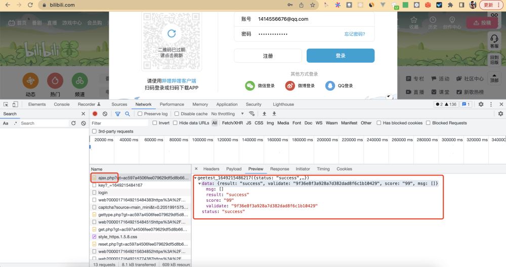
Task: Enable Disable cache checkbox
Action: pos(177,114)
